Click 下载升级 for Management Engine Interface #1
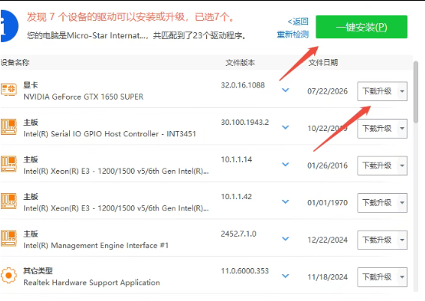The width and height of the screenshot is (425, 301). point(377,240)
